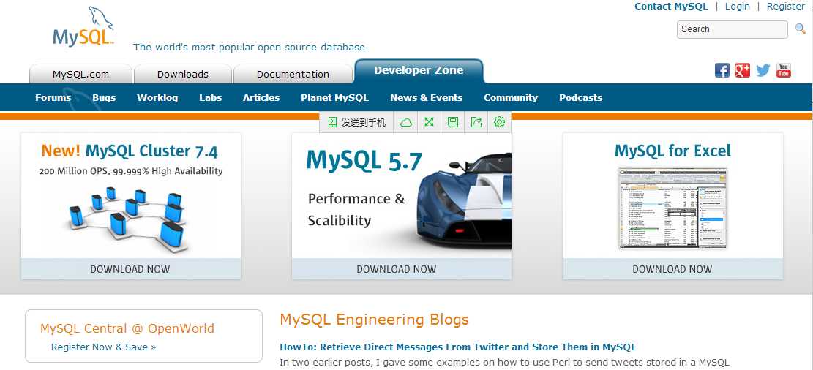
Task: Click the send to phone (发送到手机) button
Action: point(356,122)
